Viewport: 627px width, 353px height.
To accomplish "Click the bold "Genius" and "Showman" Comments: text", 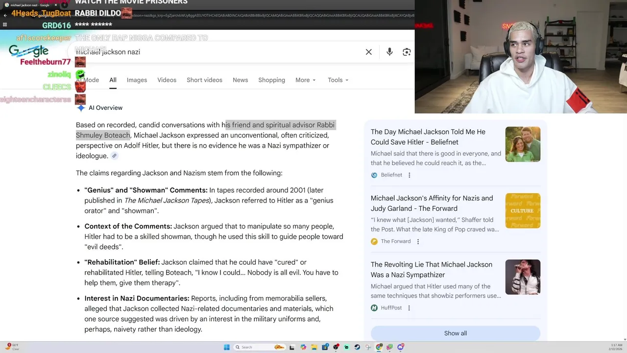I will [x=146, y=190].
